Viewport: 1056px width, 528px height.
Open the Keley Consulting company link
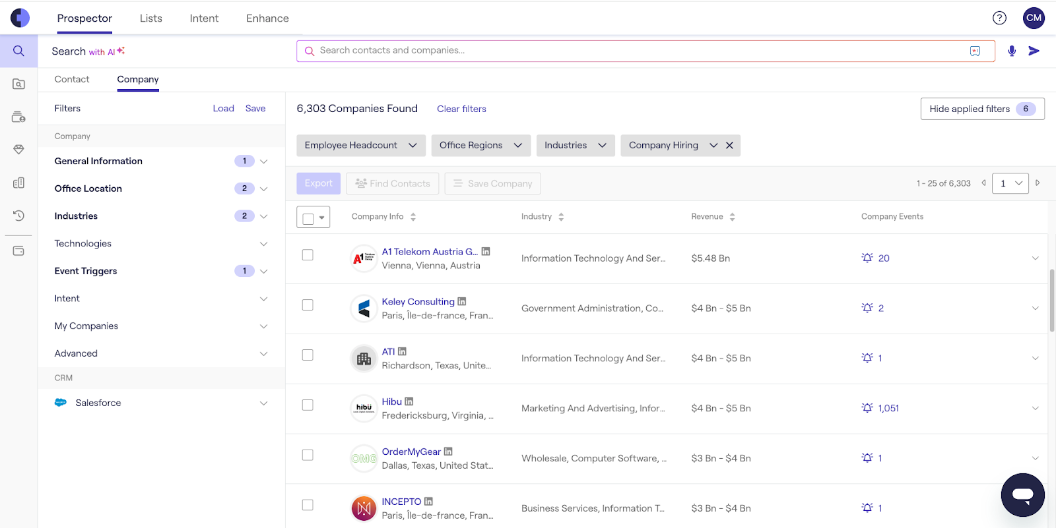[418, 301]
